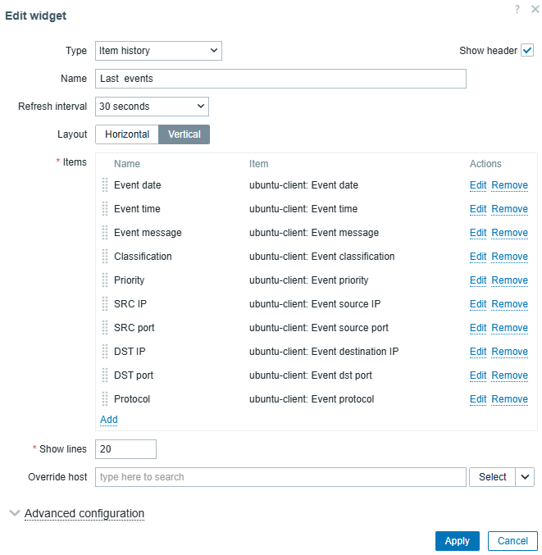Click the drag handle beside Priority row
Viewport: 542px width, 555px height.
click(x=105, y=280)
